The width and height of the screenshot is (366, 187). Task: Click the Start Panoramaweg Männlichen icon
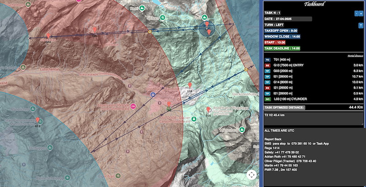[41, 121]
